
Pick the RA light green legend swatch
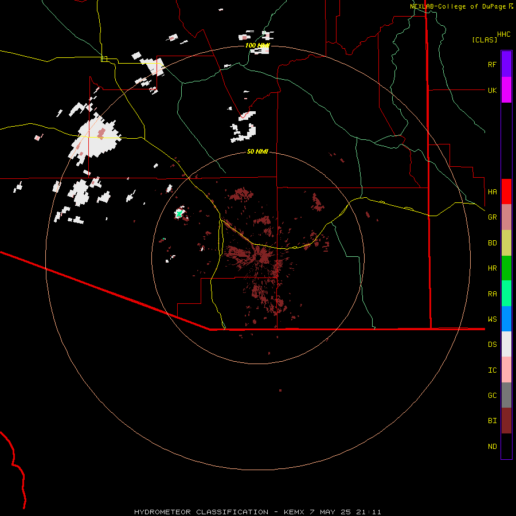click(x=506, y=294)
